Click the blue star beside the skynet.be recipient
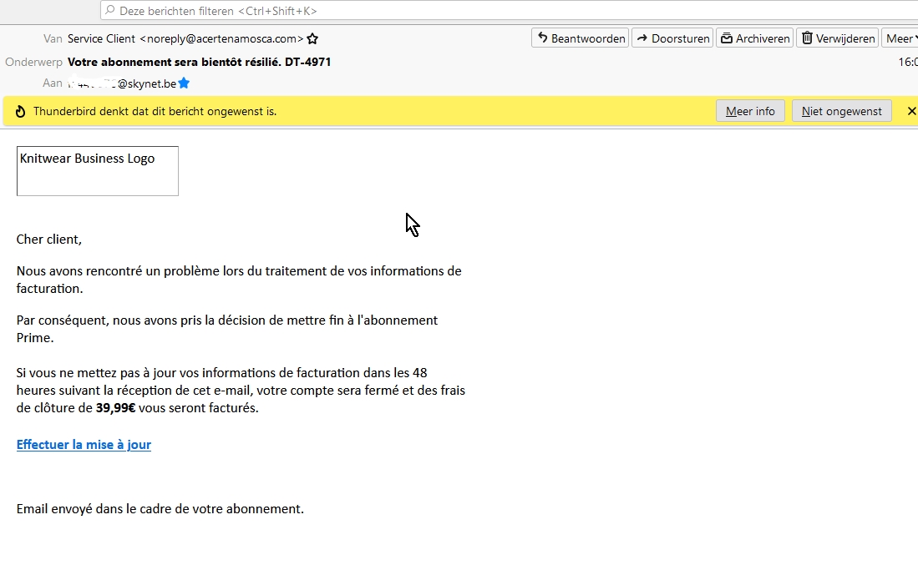Viewport: 918px width, 565px height. click(x=184, y=83)
